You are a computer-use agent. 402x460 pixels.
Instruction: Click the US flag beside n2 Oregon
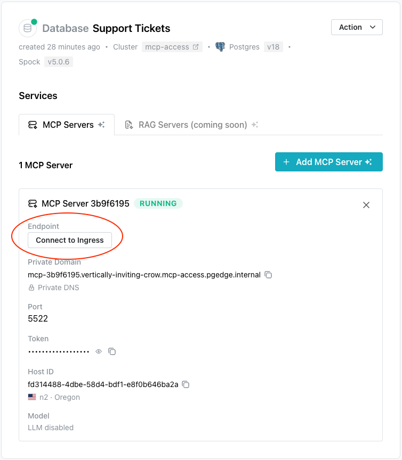tap(31, 396)
